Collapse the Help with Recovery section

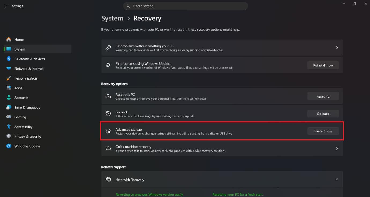337,179
